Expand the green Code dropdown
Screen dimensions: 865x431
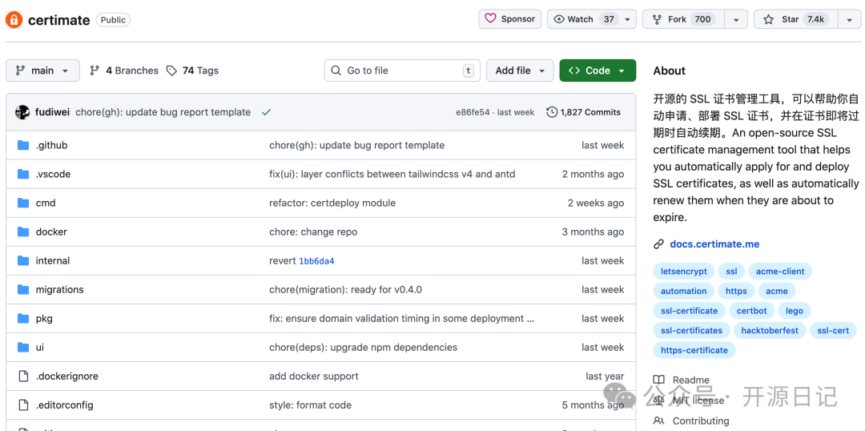pyautogui.click(x=597, y=70)
